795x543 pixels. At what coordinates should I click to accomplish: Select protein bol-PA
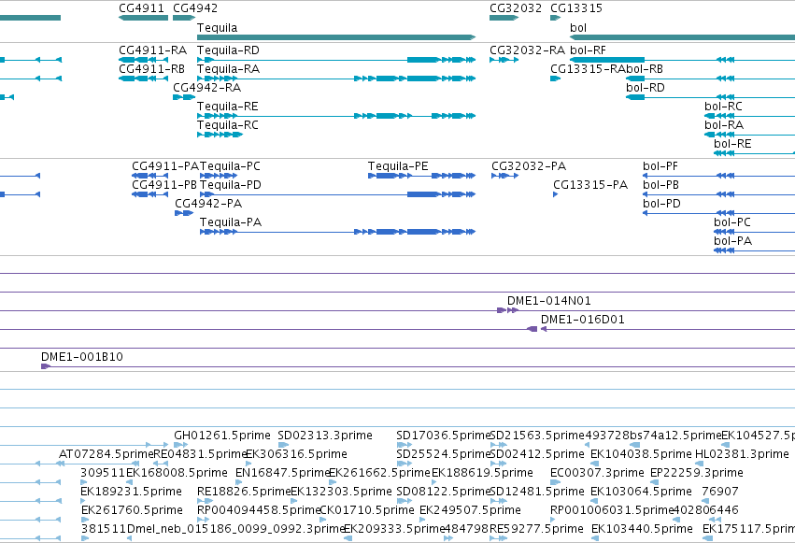[x=755, y=250]
